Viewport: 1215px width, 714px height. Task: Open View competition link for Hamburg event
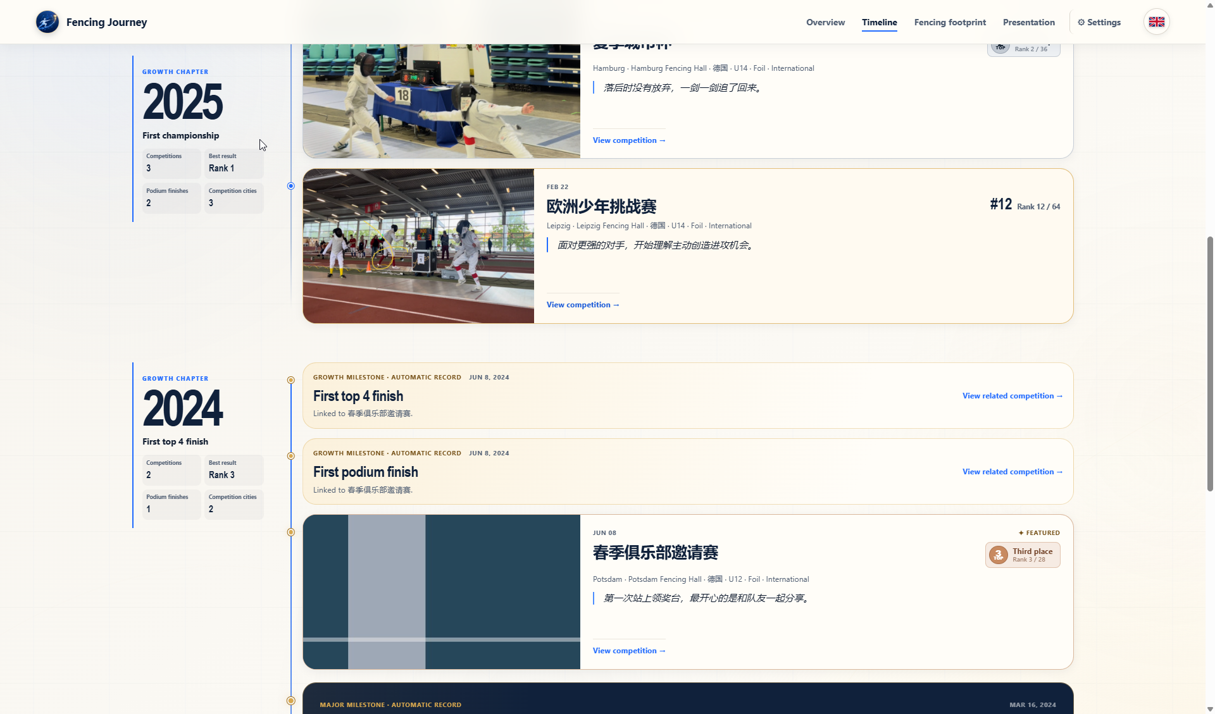click(x=629, y=140)
